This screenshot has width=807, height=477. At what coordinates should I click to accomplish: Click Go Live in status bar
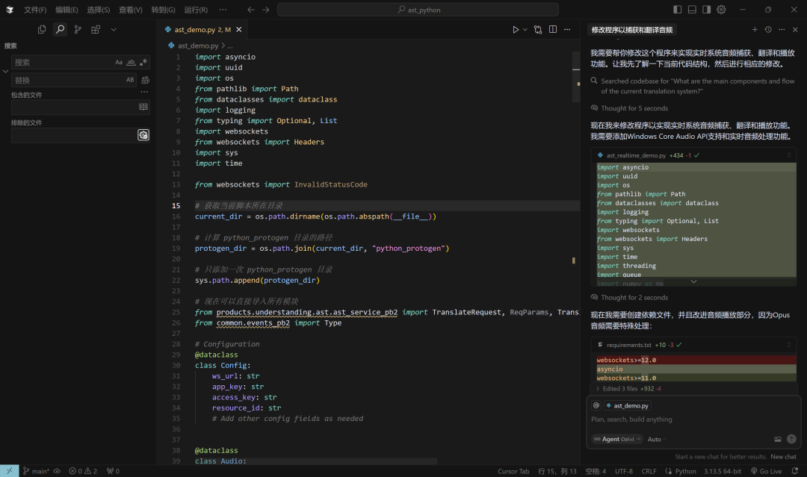coord(766,471)
